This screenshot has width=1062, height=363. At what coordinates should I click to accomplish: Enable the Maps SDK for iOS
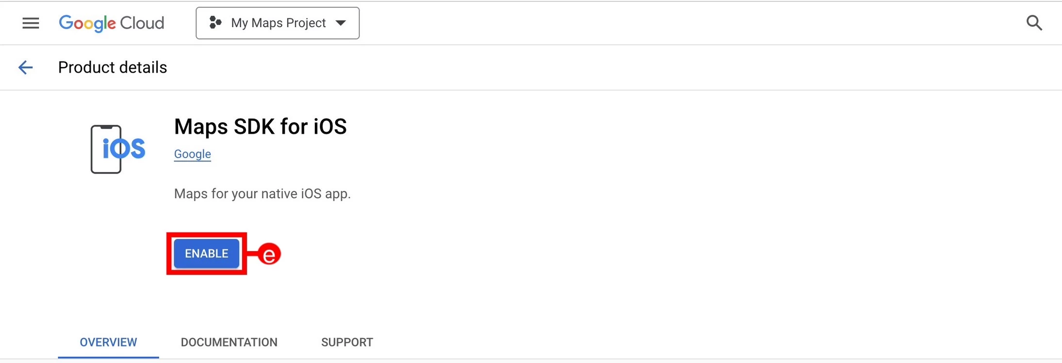(207, 253)
